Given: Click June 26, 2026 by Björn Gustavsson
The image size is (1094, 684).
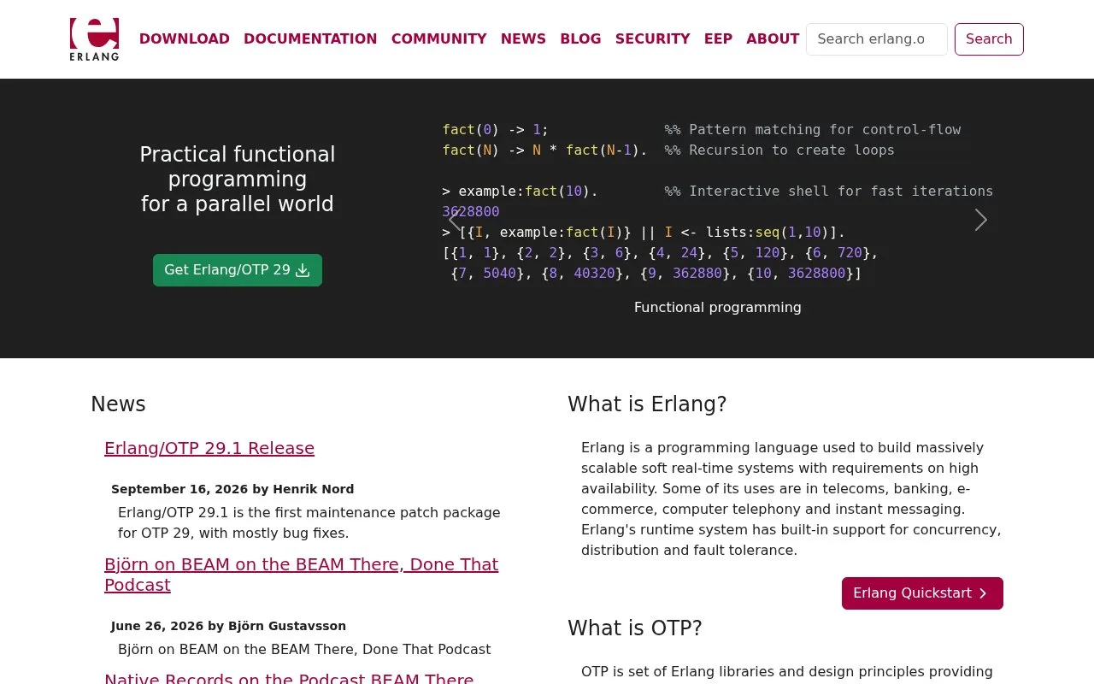Looking at the screenshot, I should point(228,626).
